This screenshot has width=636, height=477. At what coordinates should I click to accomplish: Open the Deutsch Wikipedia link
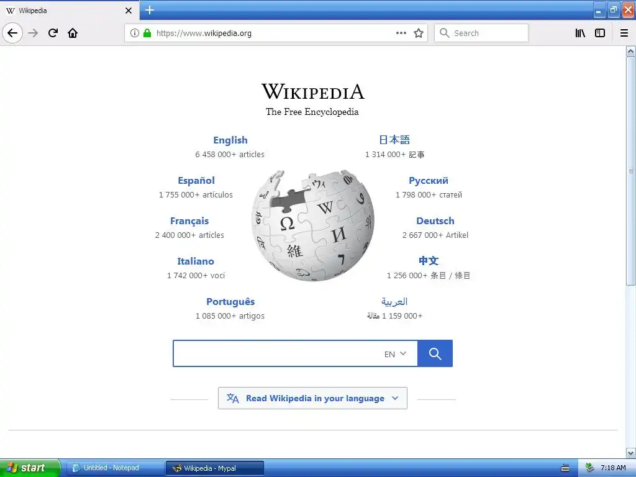coord(435,221)
